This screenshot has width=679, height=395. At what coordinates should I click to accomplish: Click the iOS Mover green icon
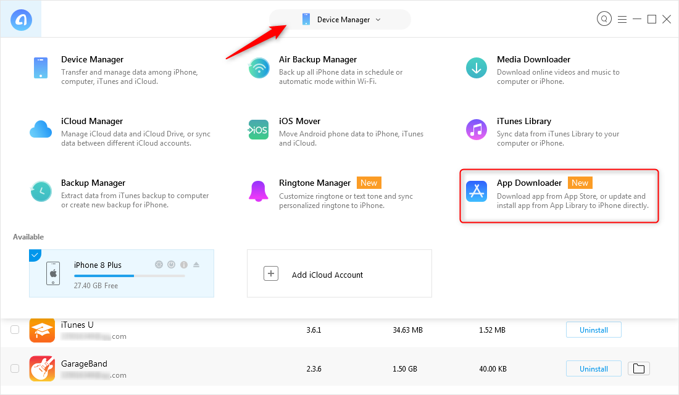coord(259,130)
